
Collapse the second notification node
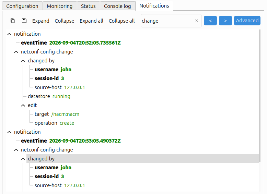click(9, 132)
